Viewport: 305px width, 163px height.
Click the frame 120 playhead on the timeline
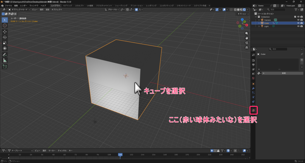(120, 154)
